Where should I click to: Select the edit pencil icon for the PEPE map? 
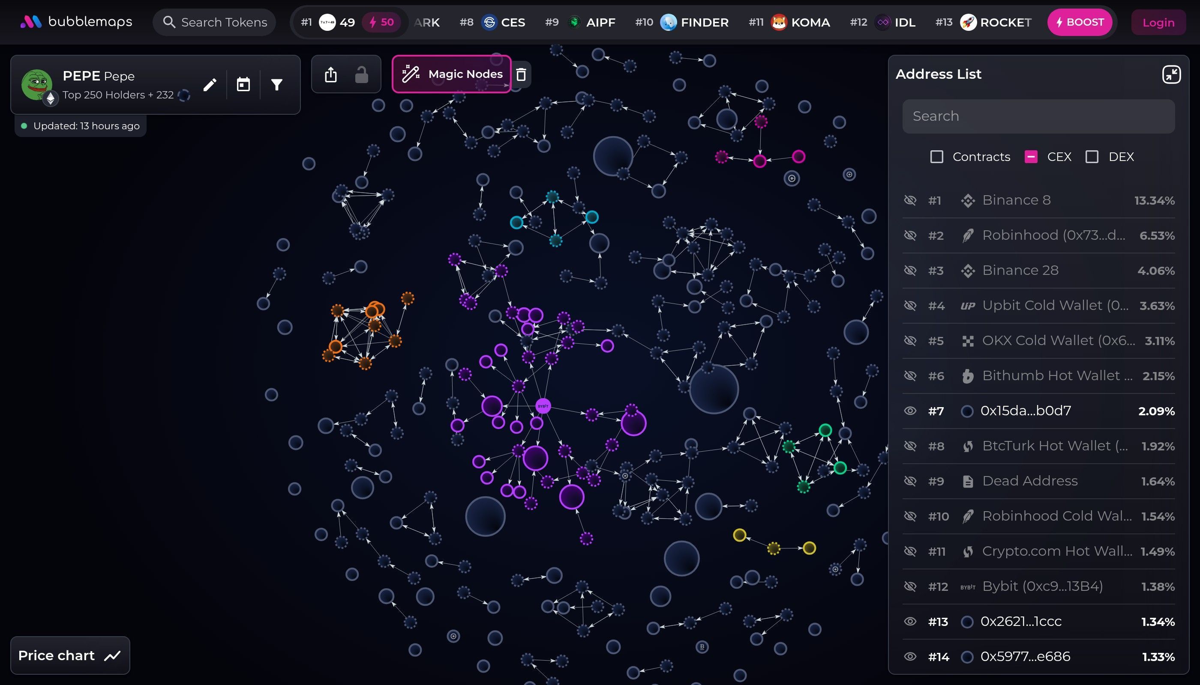(x=210, y=84)
